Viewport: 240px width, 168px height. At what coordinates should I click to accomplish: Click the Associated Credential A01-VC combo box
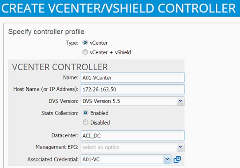pyautogui.click(x=126, y=159)
